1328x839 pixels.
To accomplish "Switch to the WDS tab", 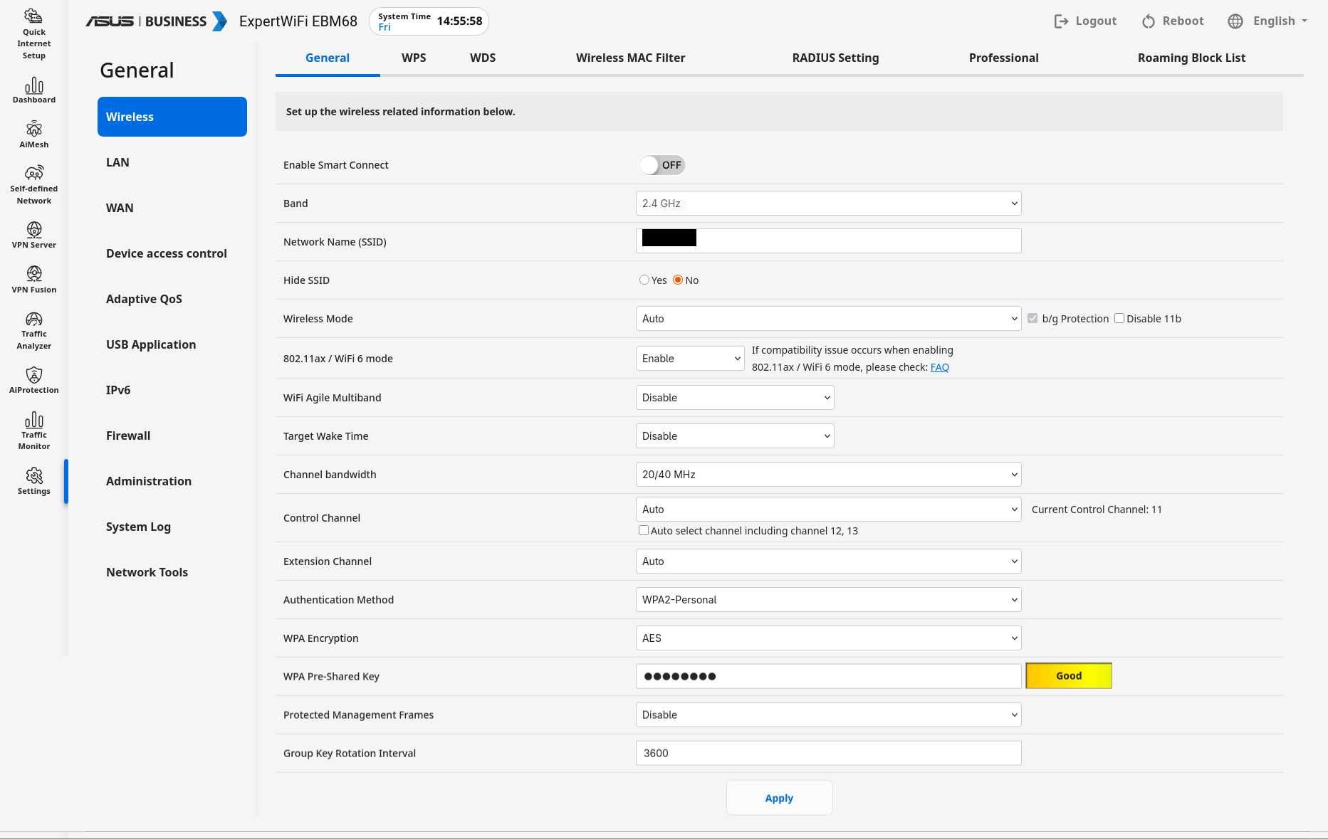I will coord(483,58).
